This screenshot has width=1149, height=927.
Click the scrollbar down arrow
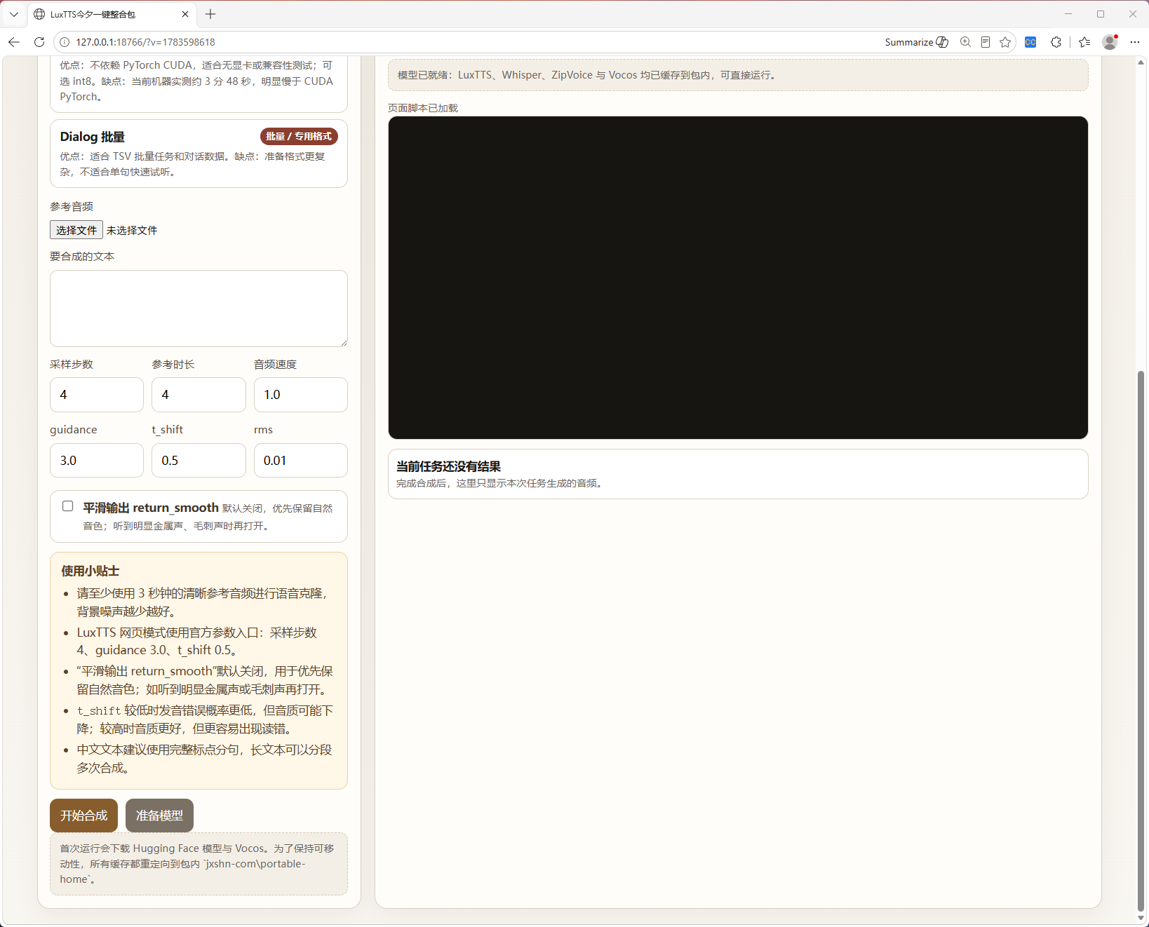(x=1141, y=918)
